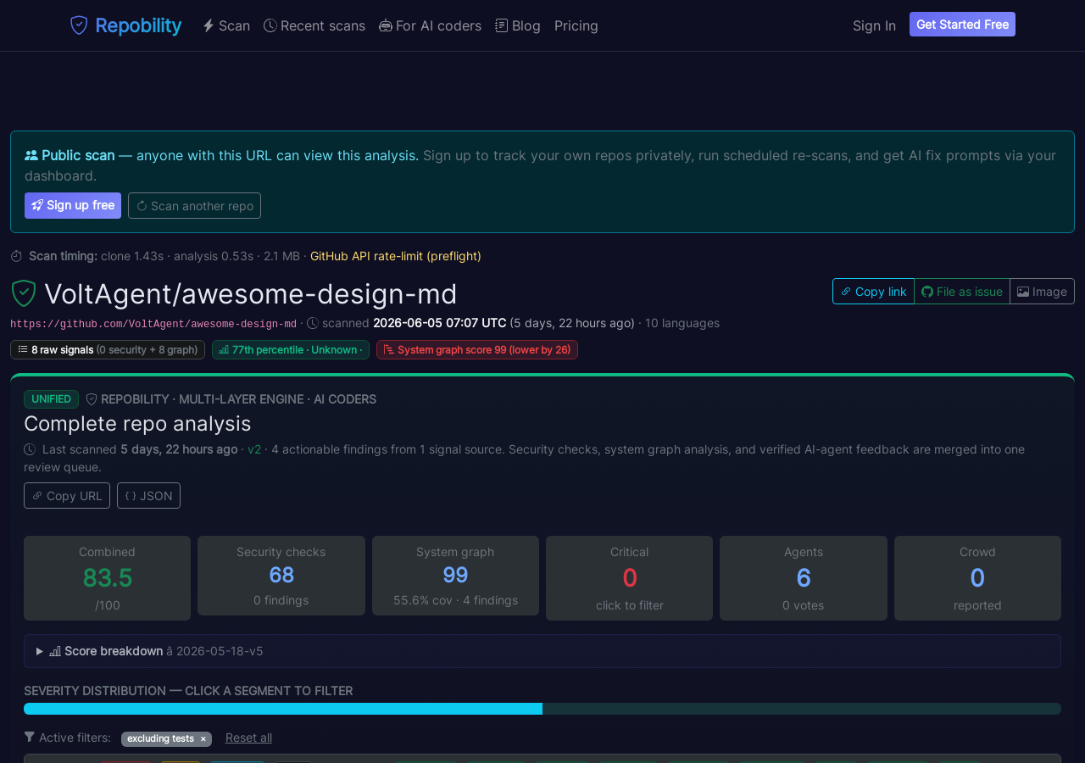
Task: Click System graph score 99 badge
Action: [477, 349]
